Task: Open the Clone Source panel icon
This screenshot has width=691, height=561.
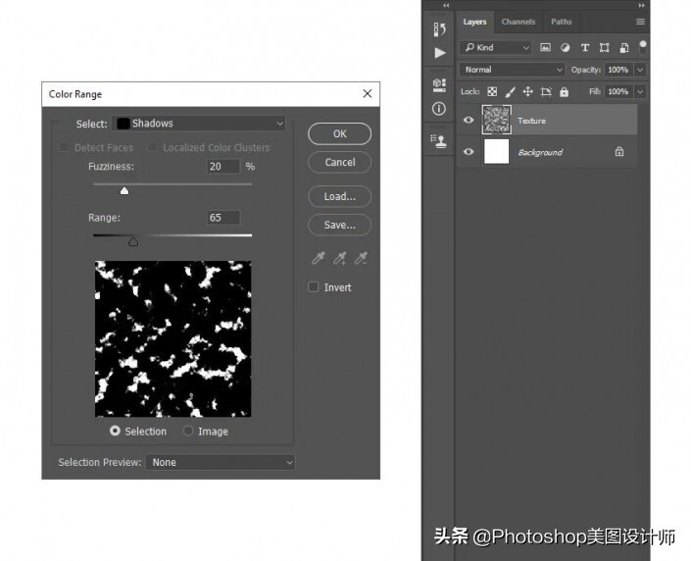Action: [x=439, y=140]
